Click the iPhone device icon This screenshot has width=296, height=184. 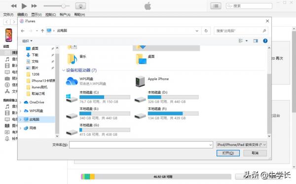click(x=8, y=35)
